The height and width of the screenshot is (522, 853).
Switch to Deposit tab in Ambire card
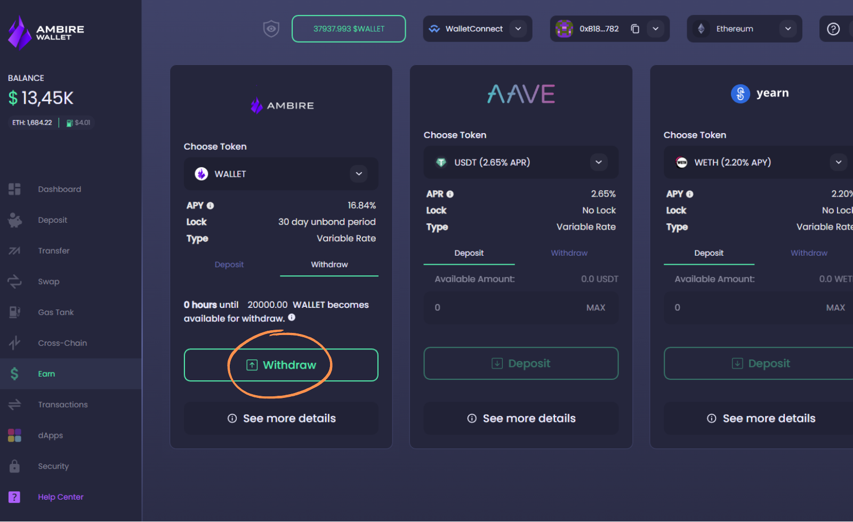click(x=229, y=265)
